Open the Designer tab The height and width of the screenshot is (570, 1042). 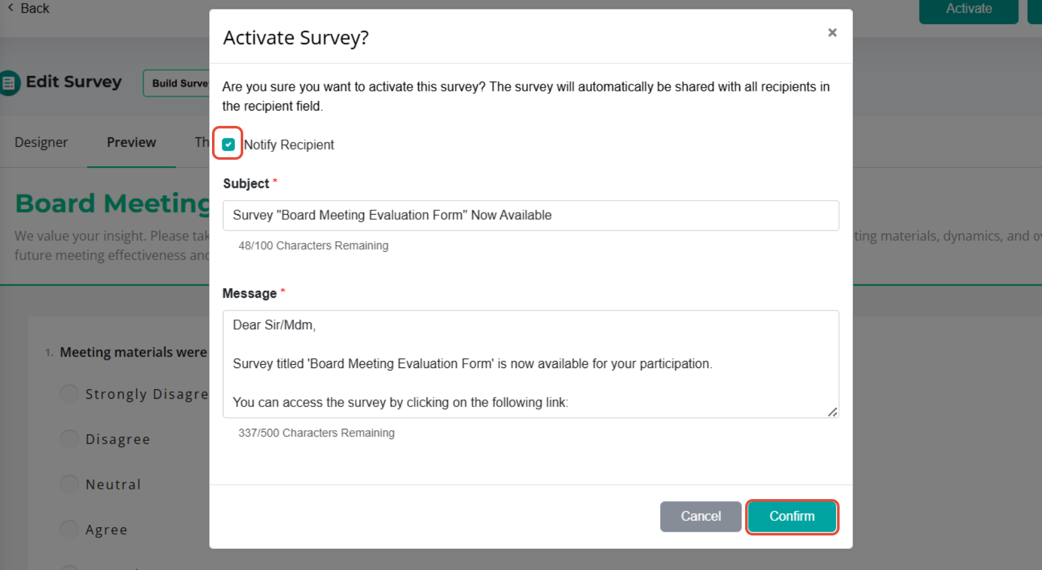(41, 142)
